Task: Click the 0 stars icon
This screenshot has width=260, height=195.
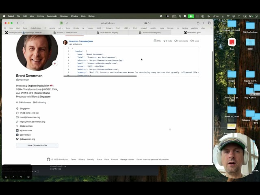Action: pos(195,41)
